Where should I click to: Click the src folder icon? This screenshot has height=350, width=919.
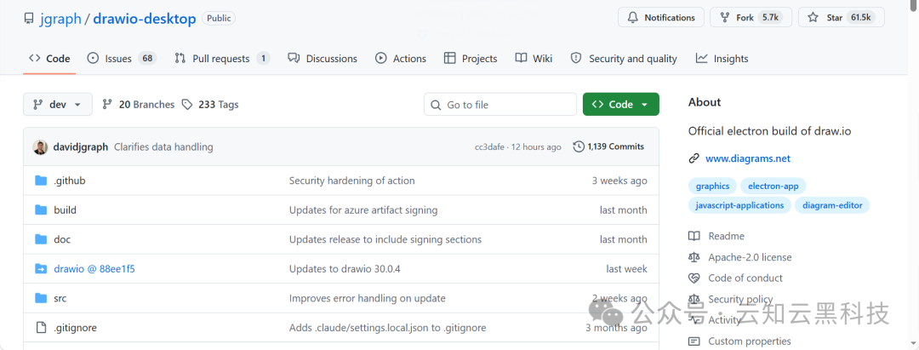click(x=41, y=298)
